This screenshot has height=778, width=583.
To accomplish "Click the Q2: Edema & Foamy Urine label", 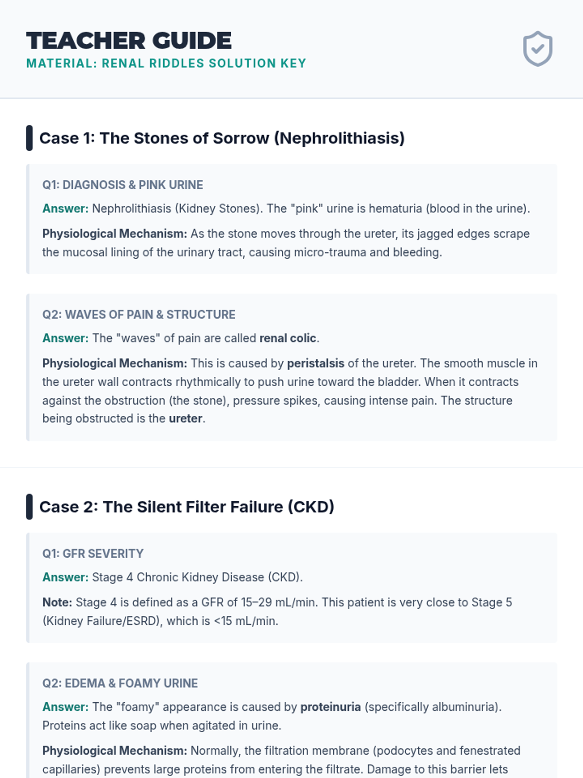I will click(x=120, y=683).
